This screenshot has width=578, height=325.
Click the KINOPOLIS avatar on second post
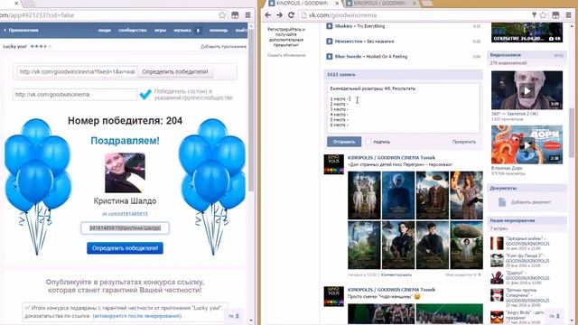(333, 297)
